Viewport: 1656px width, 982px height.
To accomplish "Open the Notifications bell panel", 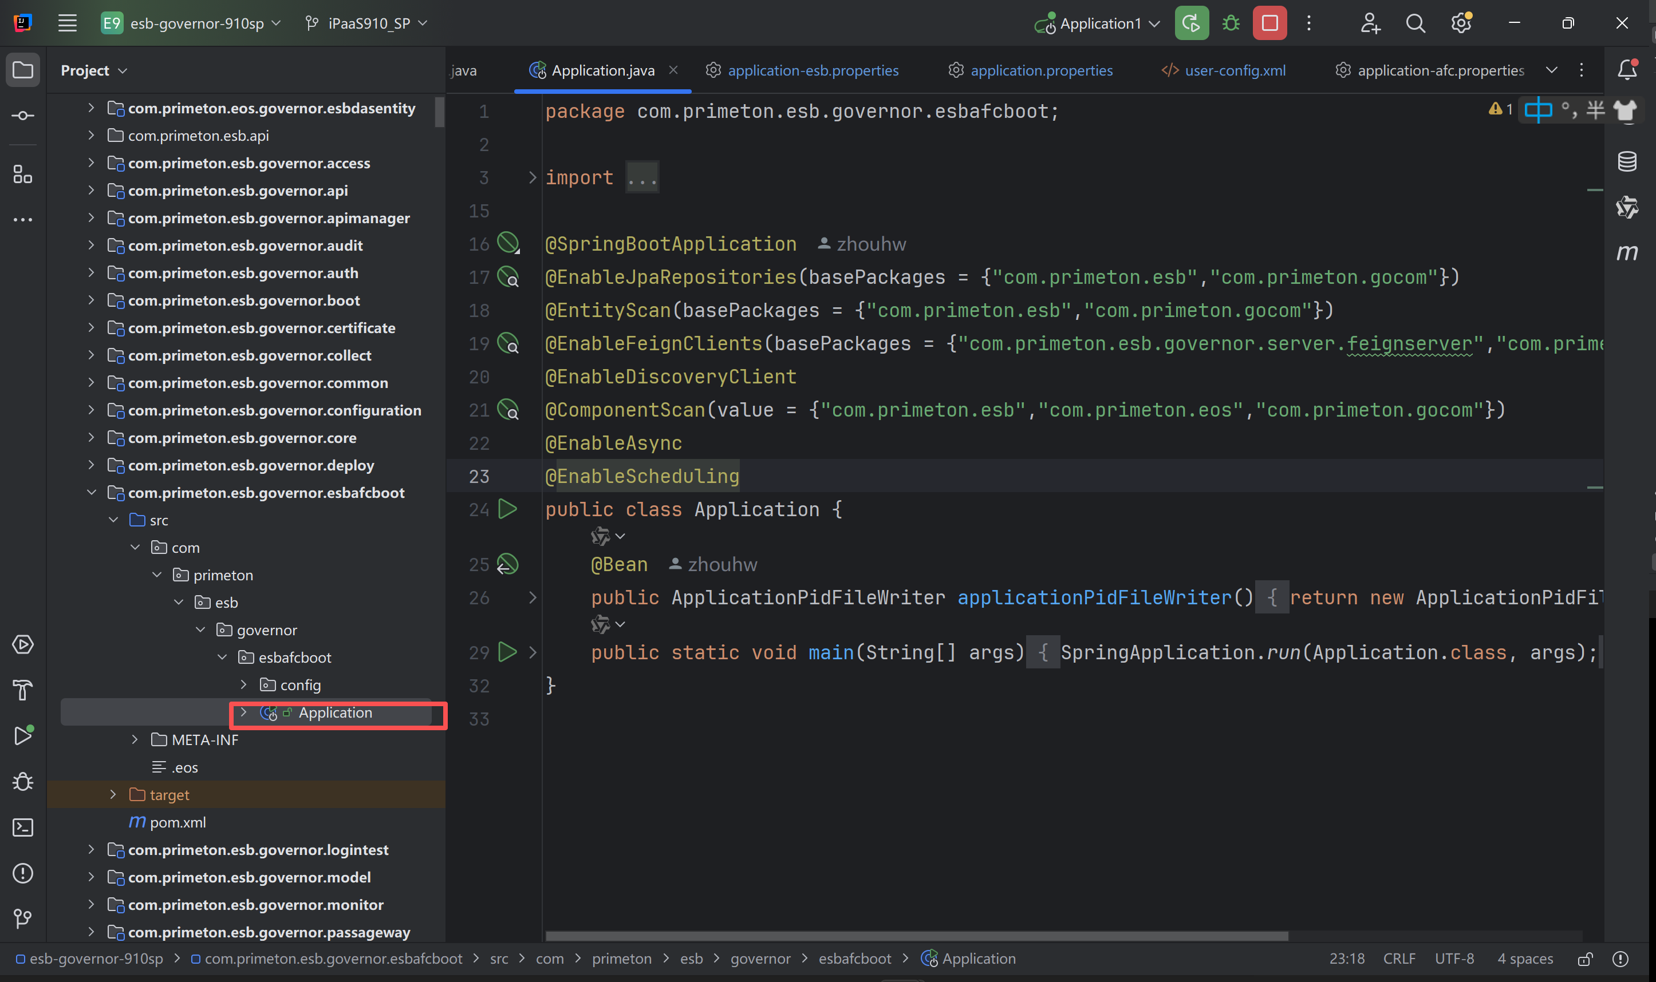I will coord(1627,70).
